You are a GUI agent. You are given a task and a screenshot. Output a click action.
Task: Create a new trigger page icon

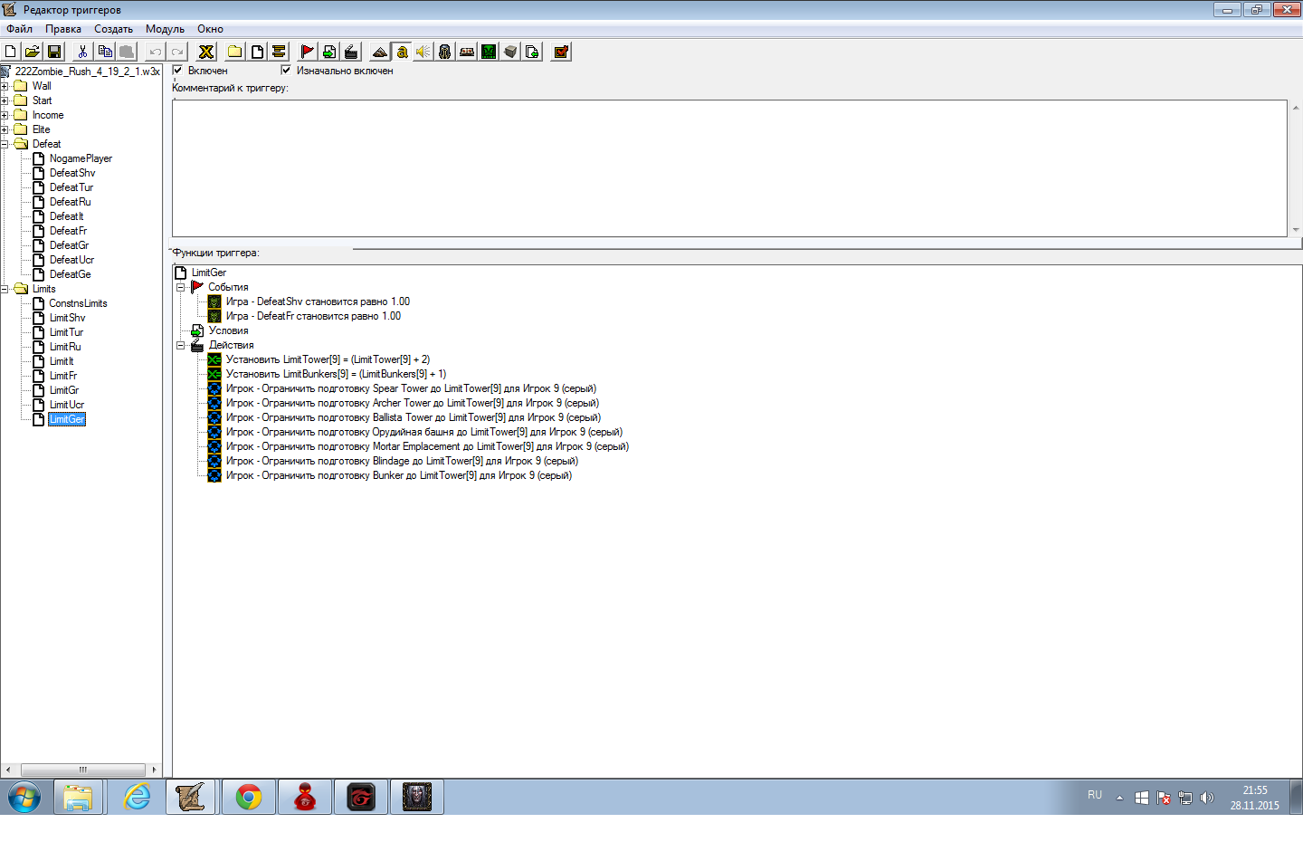[x=257, y=52]
